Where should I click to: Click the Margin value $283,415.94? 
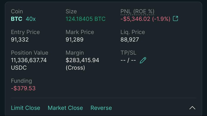(x=82, y=60)
